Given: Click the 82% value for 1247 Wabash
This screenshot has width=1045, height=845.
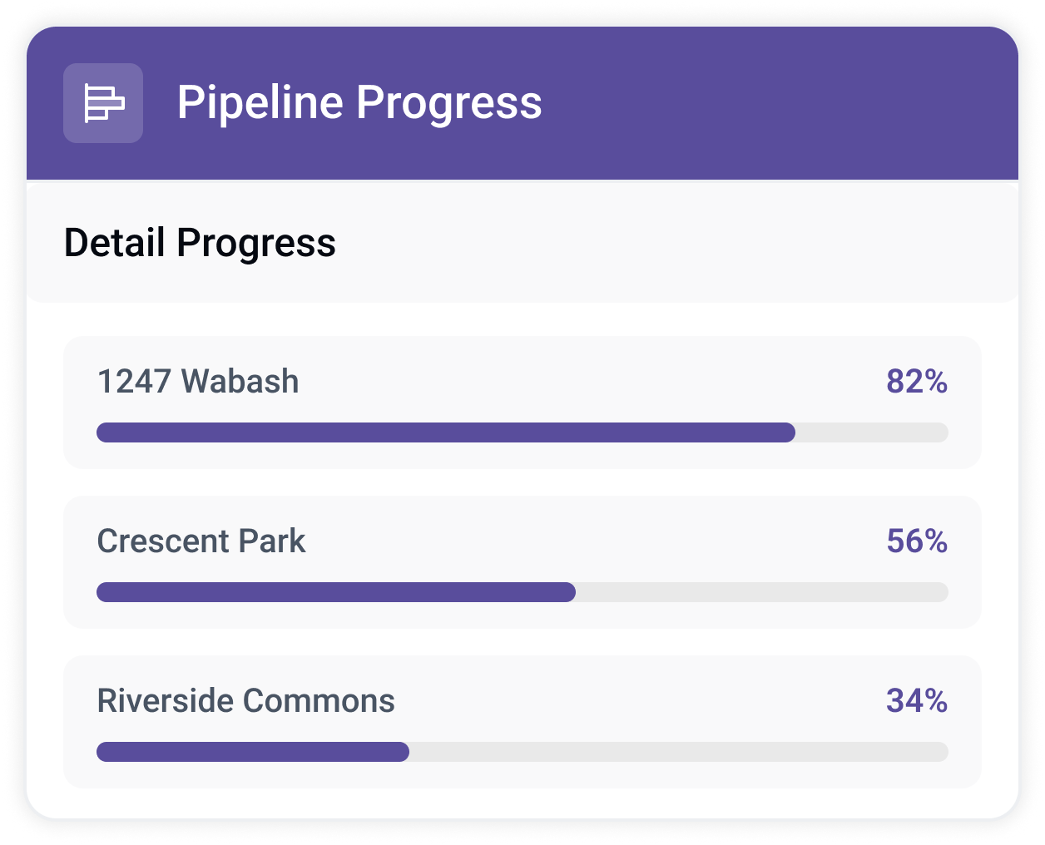Looking at the screenshot, I should tap(917, 381).
